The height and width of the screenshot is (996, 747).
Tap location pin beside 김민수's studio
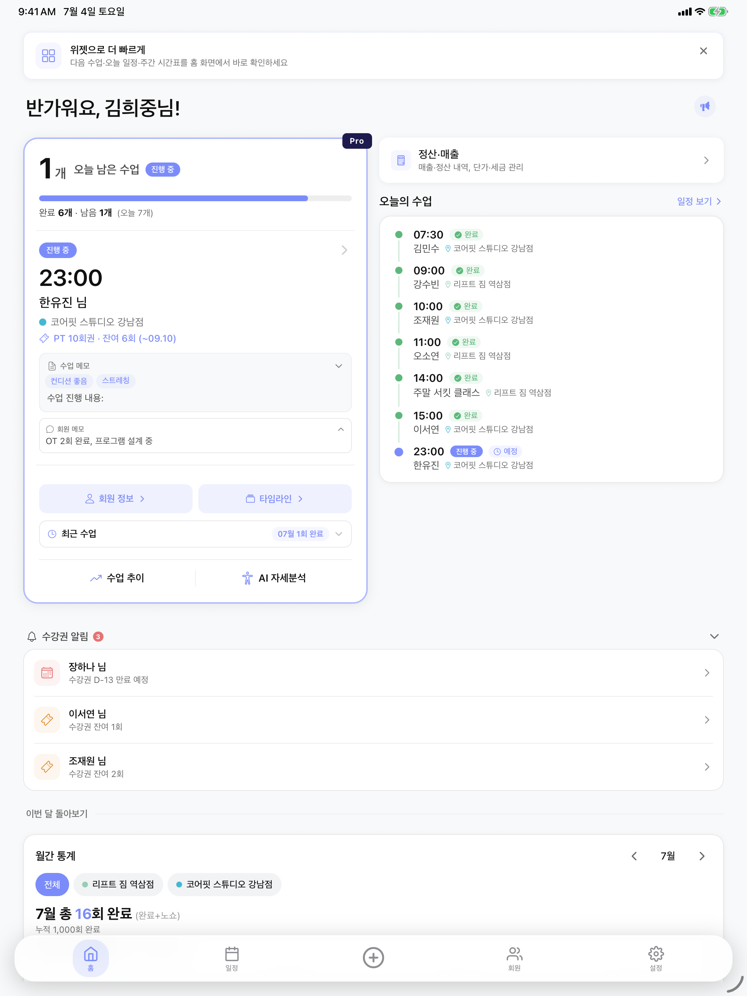click(448, 249)
